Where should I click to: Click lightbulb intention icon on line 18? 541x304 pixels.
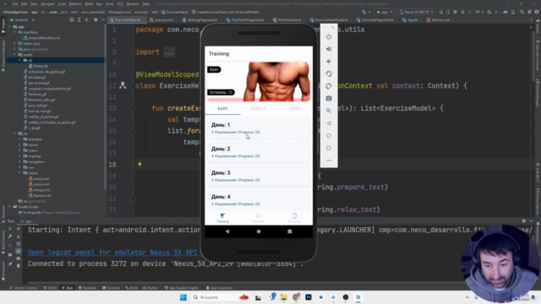139,165
